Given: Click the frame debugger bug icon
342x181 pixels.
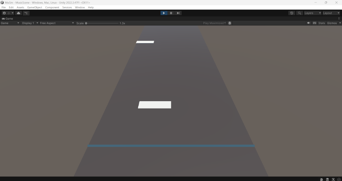Looking at the screenshot, I should point(230,23).
